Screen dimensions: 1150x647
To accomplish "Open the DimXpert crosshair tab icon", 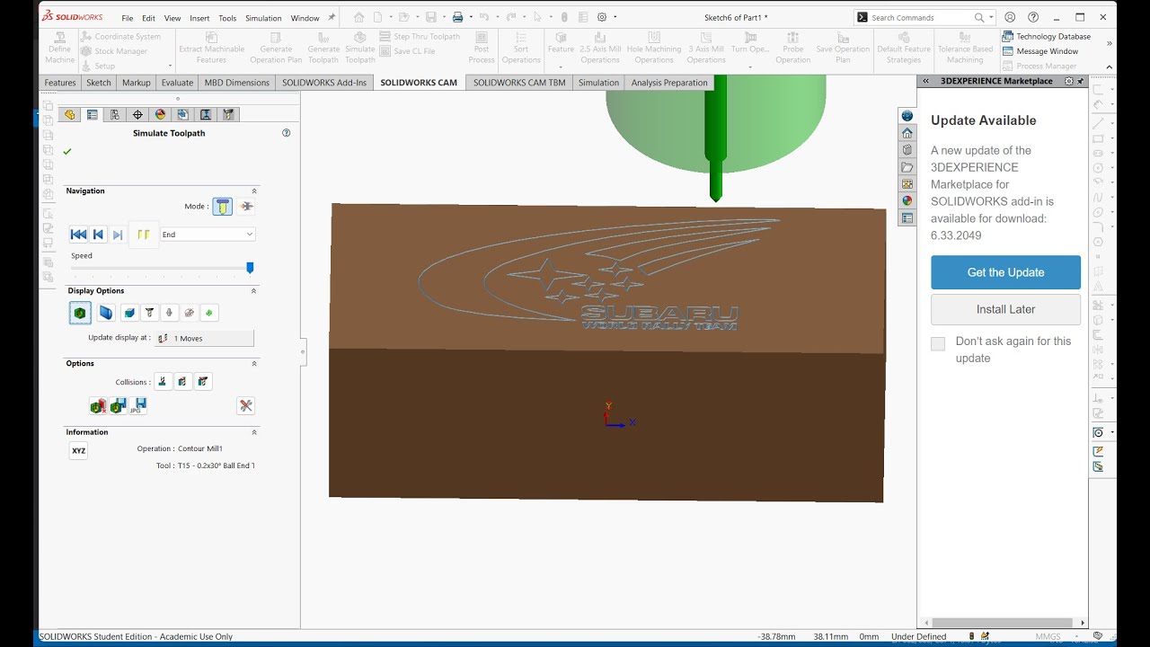I will click(137, 114).
